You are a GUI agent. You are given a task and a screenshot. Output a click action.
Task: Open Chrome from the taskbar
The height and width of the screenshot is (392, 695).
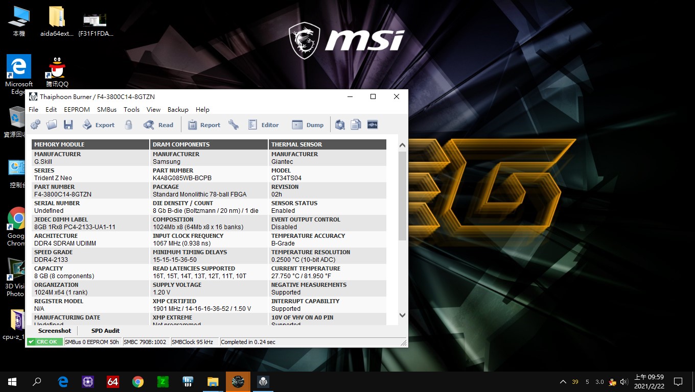[137, 382]
